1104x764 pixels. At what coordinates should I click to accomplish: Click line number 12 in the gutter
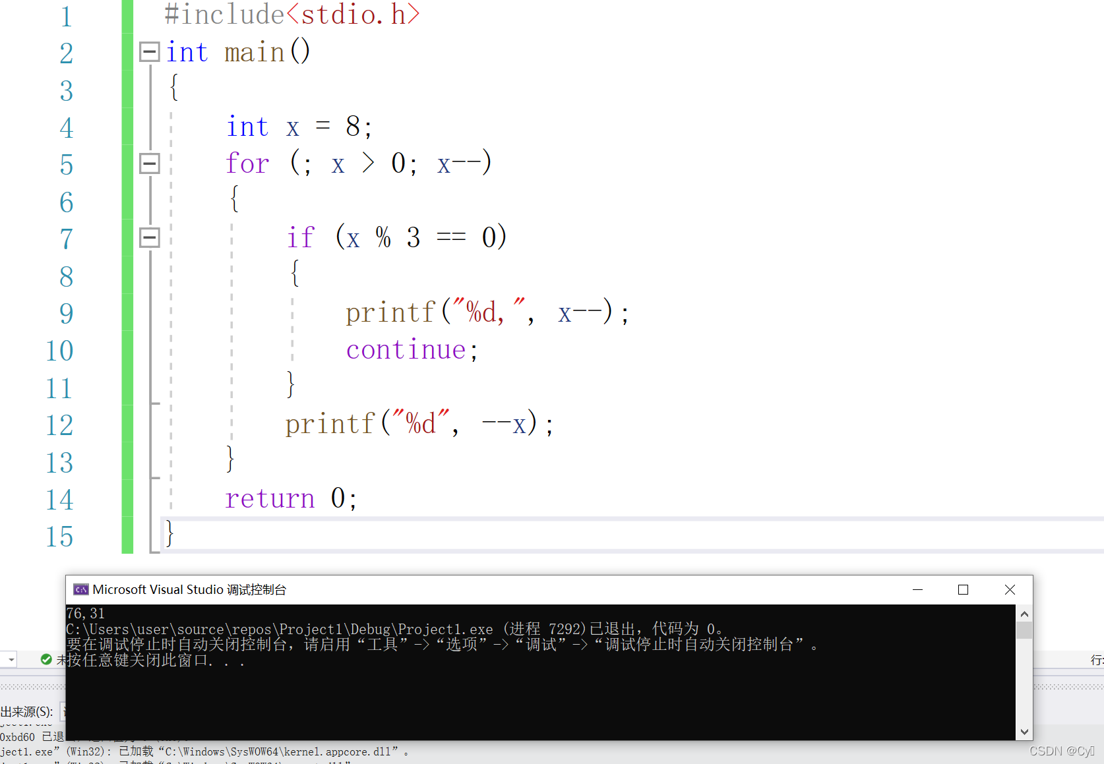(59, 425)
